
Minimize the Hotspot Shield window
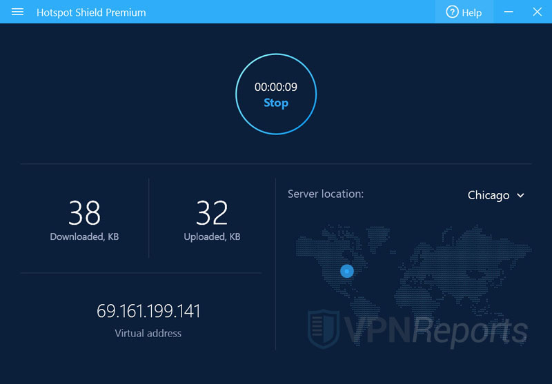click(509, 12)
